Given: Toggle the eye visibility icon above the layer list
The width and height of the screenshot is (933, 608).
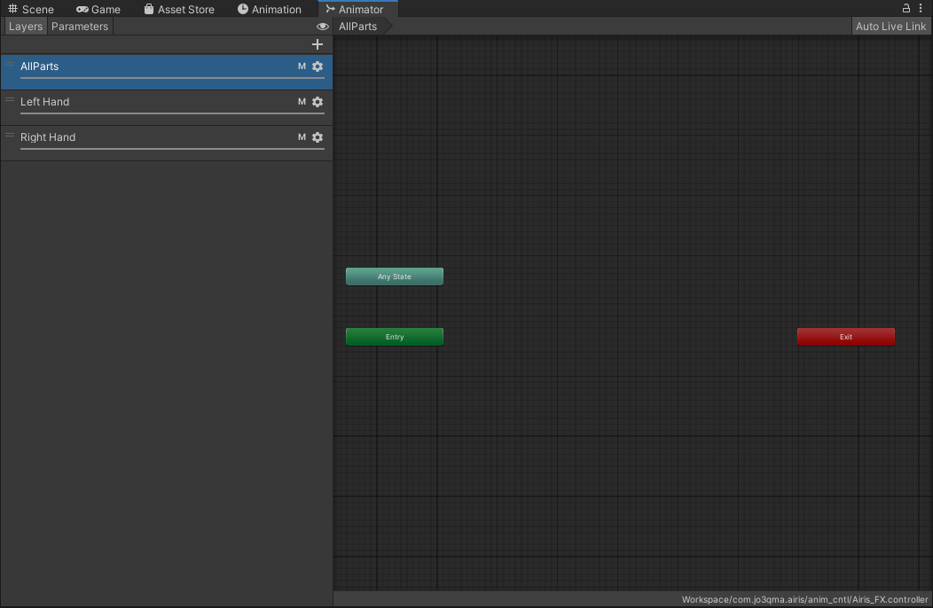Looking at the screenshot, I should tap(323, 26).
